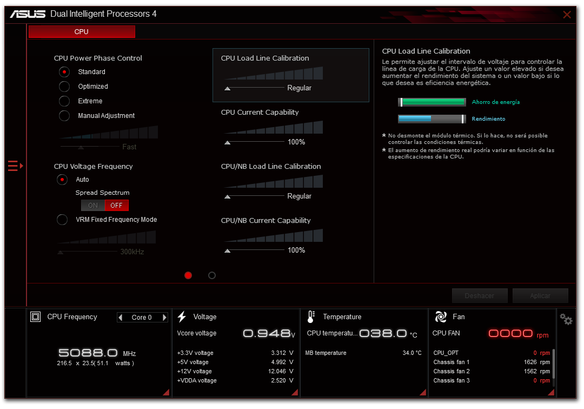Click the MB temperature row
This screenshot has width=584, height=409.
click(x=363, y=353)
